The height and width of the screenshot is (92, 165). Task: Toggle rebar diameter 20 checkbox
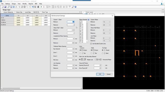point(80,34)
